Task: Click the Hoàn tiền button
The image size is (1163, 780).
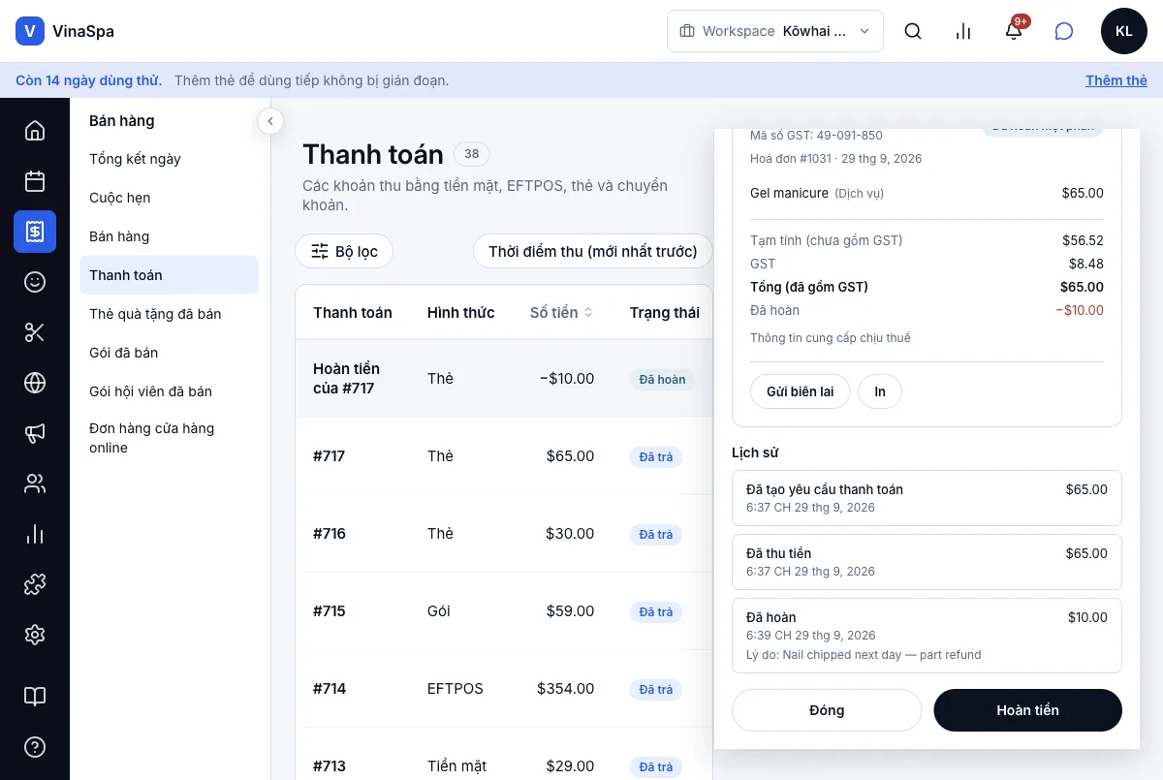Action: point(1027,710)
